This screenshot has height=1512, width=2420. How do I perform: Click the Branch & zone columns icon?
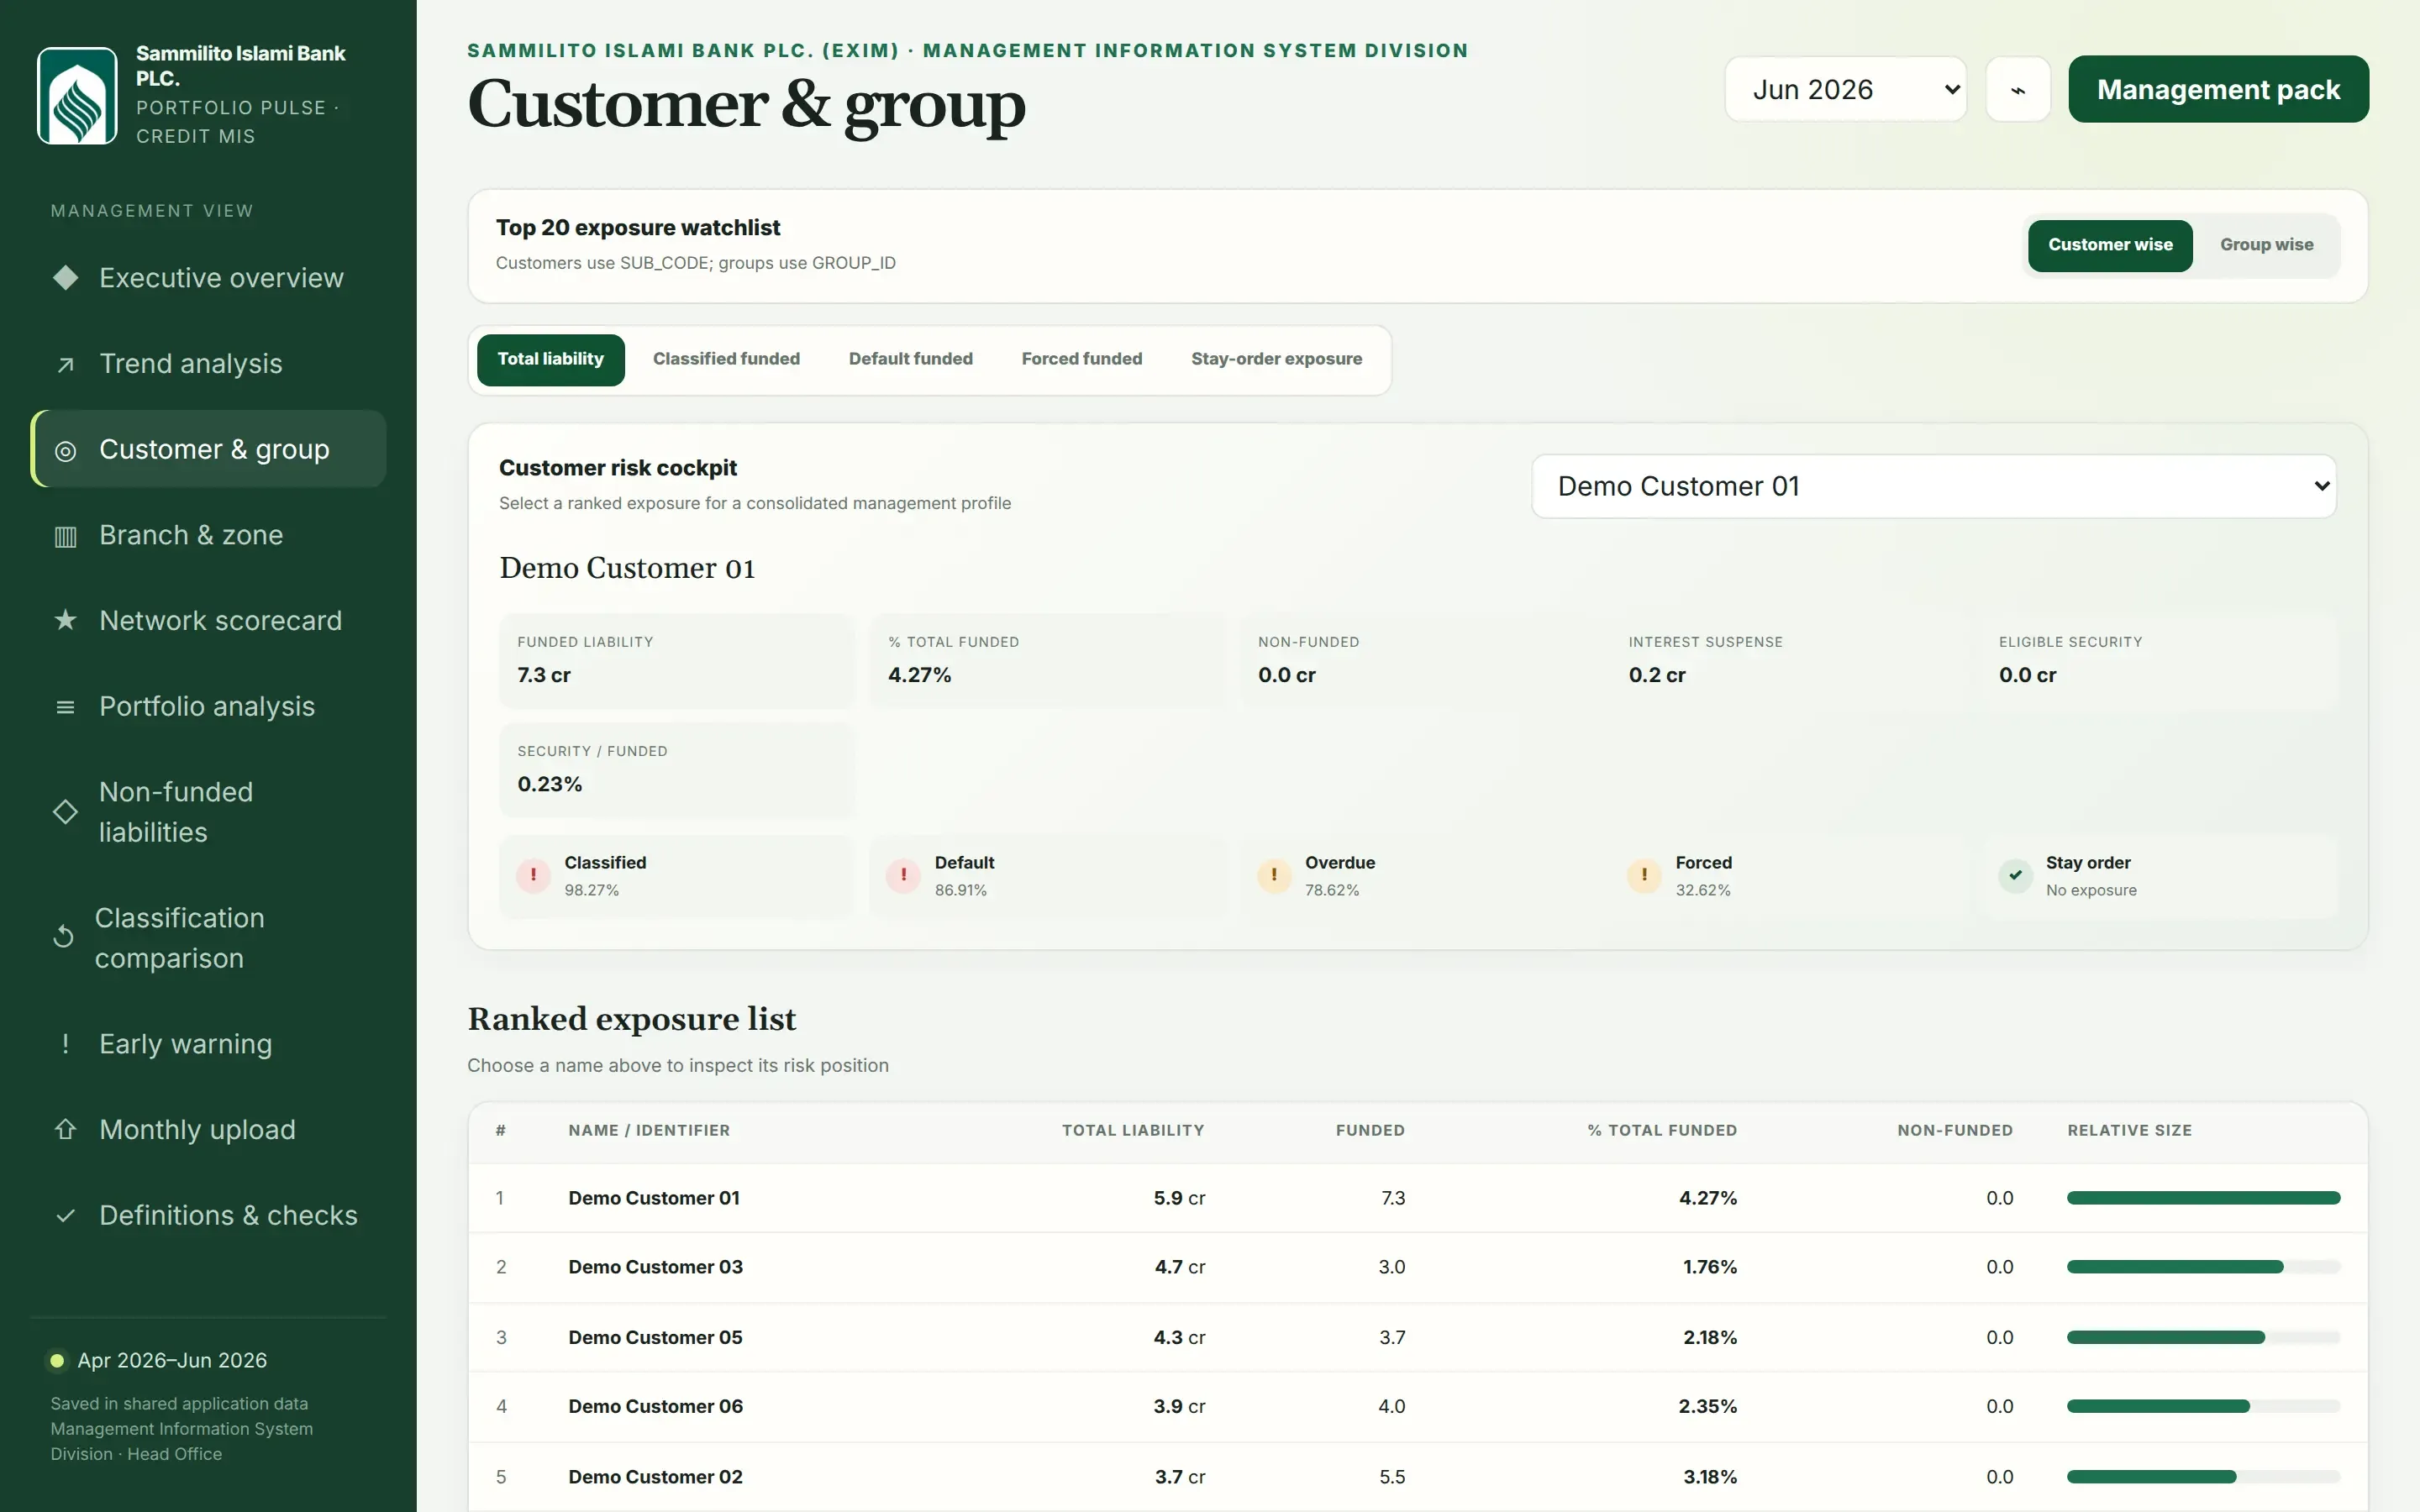(65, 536)
